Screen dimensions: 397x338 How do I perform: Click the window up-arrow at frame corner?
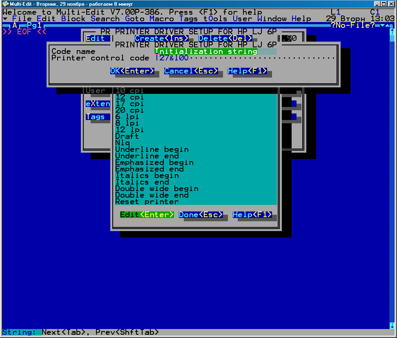[x=387, y=25]
